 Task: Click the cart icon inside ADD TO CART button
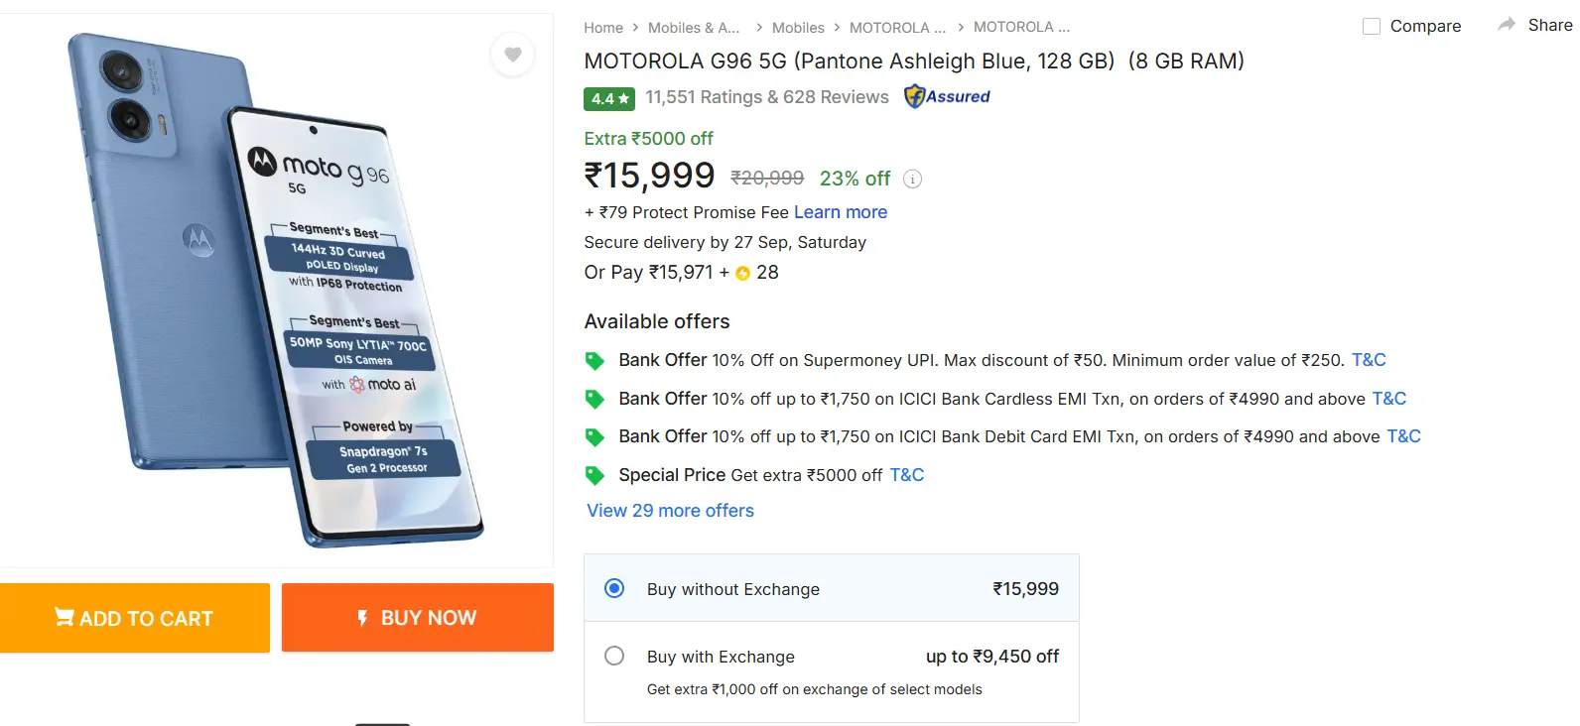(64, 617)
